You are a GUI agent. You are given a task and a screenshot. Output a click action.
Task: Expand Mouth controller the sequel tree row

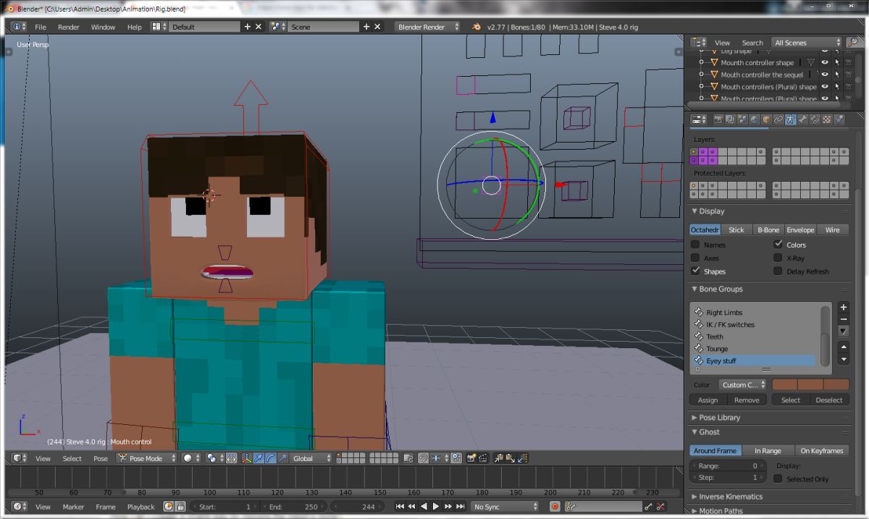click(x=701, y=75)
